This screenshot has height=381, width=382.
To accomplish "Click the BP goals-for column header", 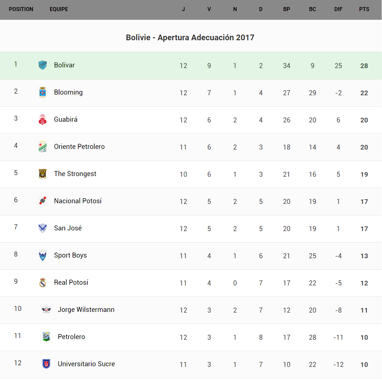I will point(287,9).
